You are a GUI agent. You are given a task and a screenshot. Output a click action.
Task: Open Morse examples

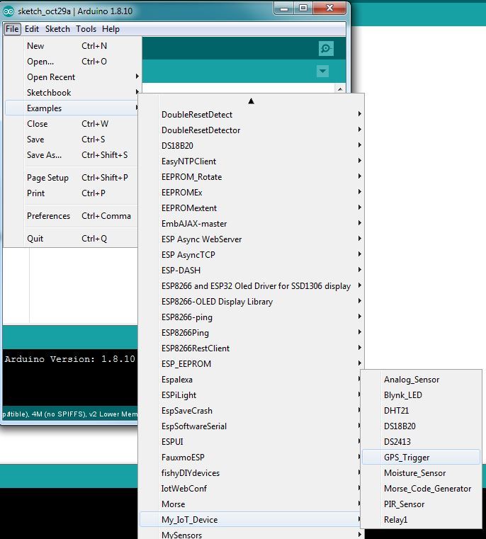250,504
